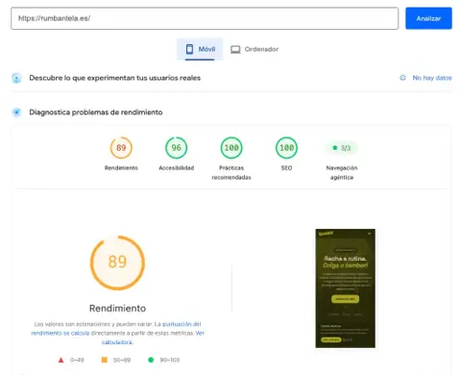The width and height of the screenshot is (461, 375).
Task: Select the 96 Accesibilidad score gauge
Action: pyautogui.click(x=177, y=148)
